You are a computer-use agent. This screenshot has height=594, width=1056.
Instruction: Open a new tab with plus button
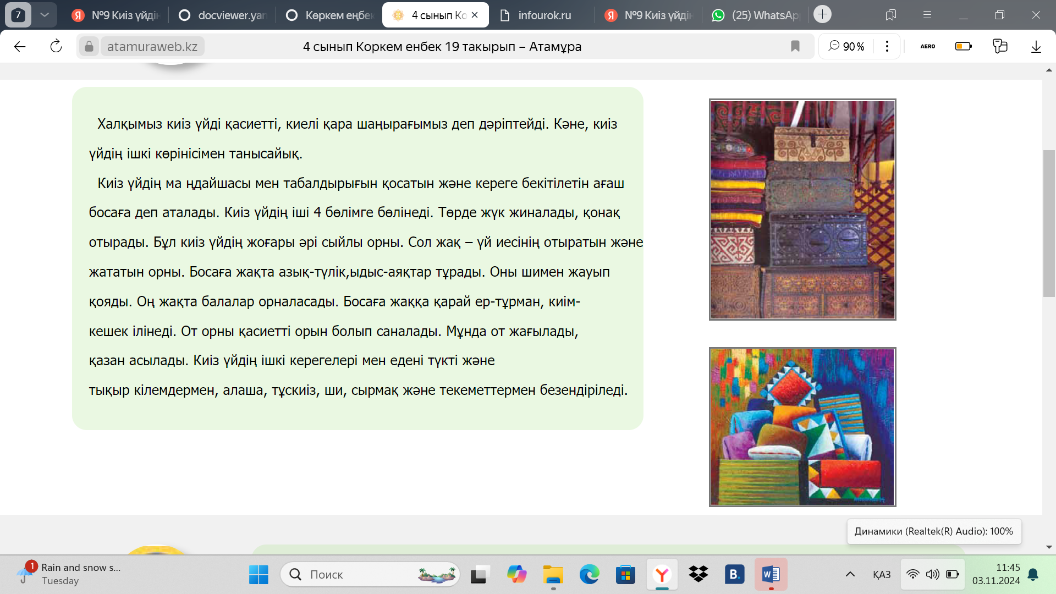click(822, 14)
